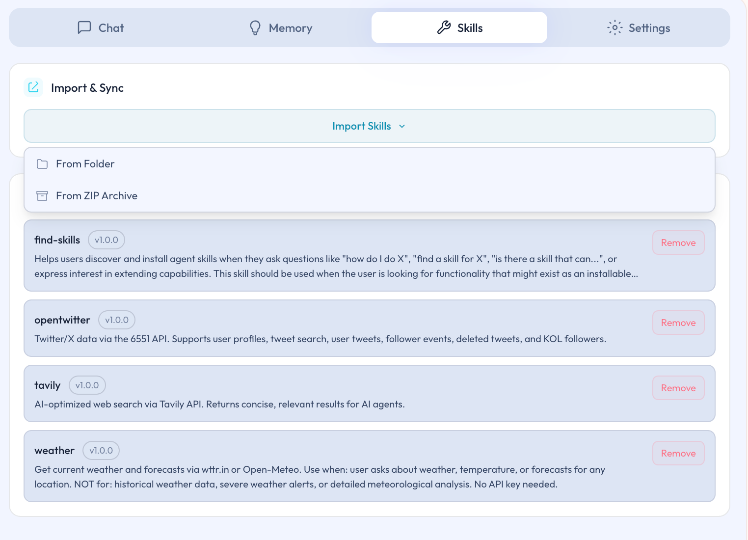Remove the weather skill
This screenshot has height=540, width=748.
click(678, 453)
